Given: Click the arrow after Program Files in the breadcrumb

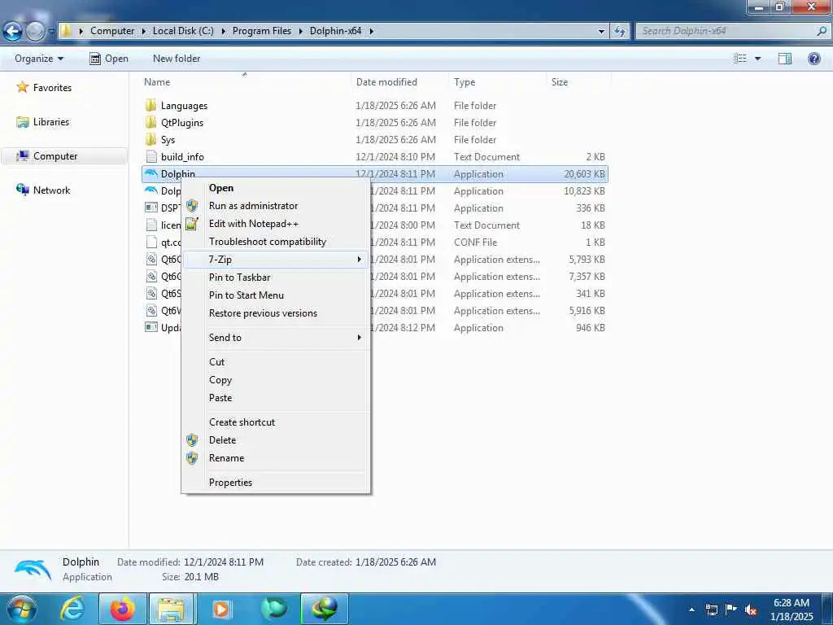Looking at the screenshot, I should coord(301,32).
